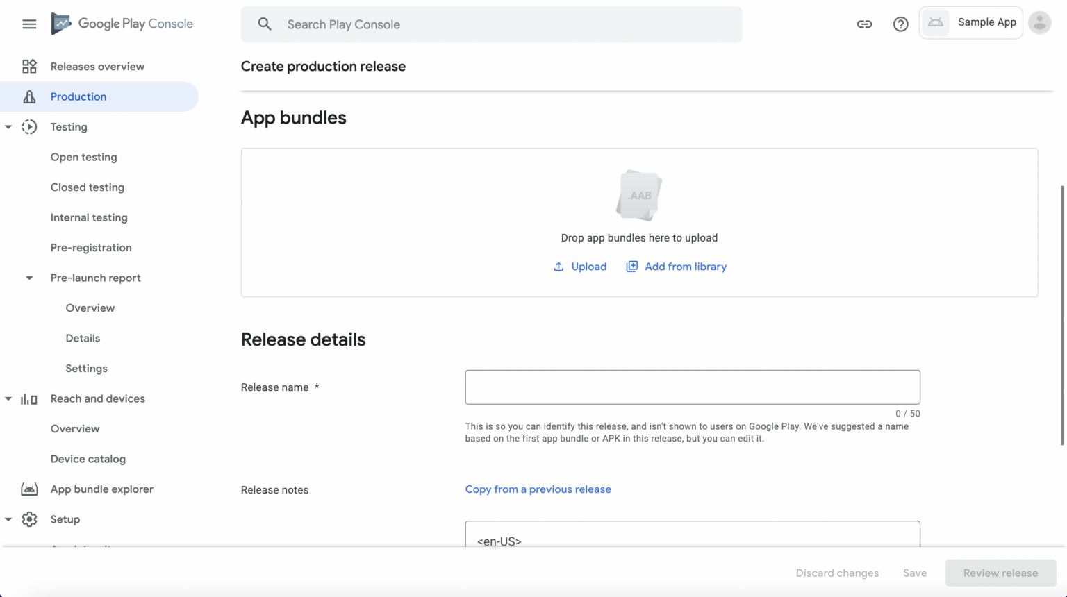This screenshot has height=597, width=1067.
Task: Open Releases overview page
Action: click(x=99, y=67)
